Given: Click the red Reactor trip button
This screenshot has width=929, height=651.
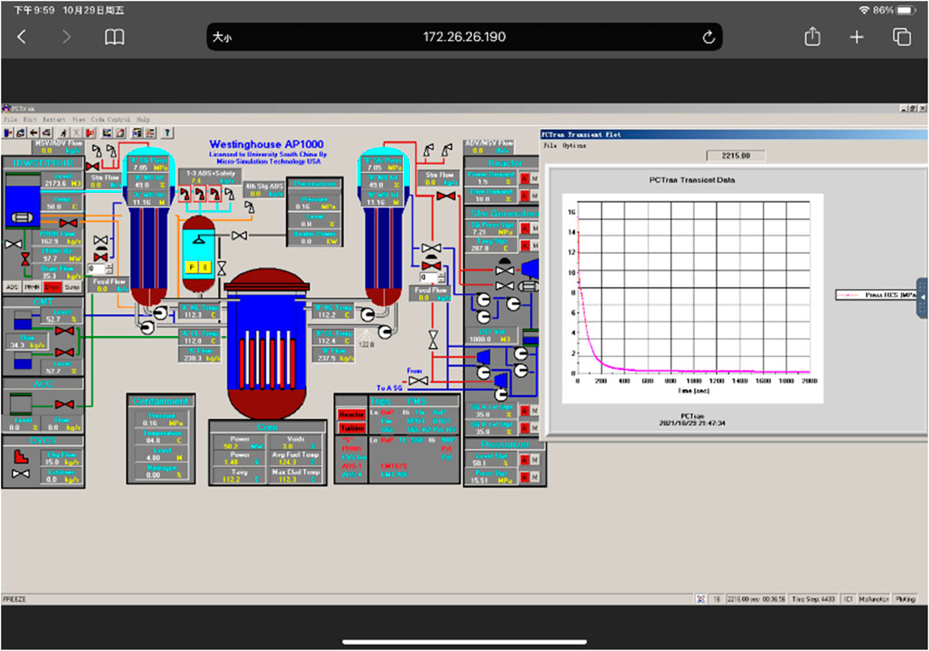Looking at the screenshot, I should click(352, 415).
